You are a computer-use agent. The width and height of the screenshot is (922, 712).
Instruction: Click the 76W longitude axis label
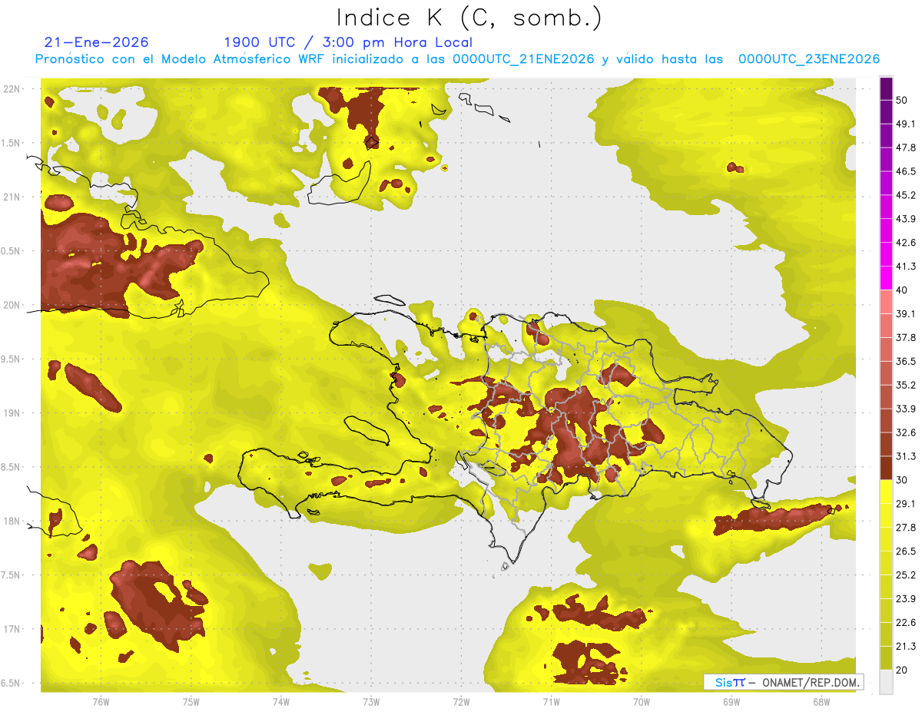point(101,701)
